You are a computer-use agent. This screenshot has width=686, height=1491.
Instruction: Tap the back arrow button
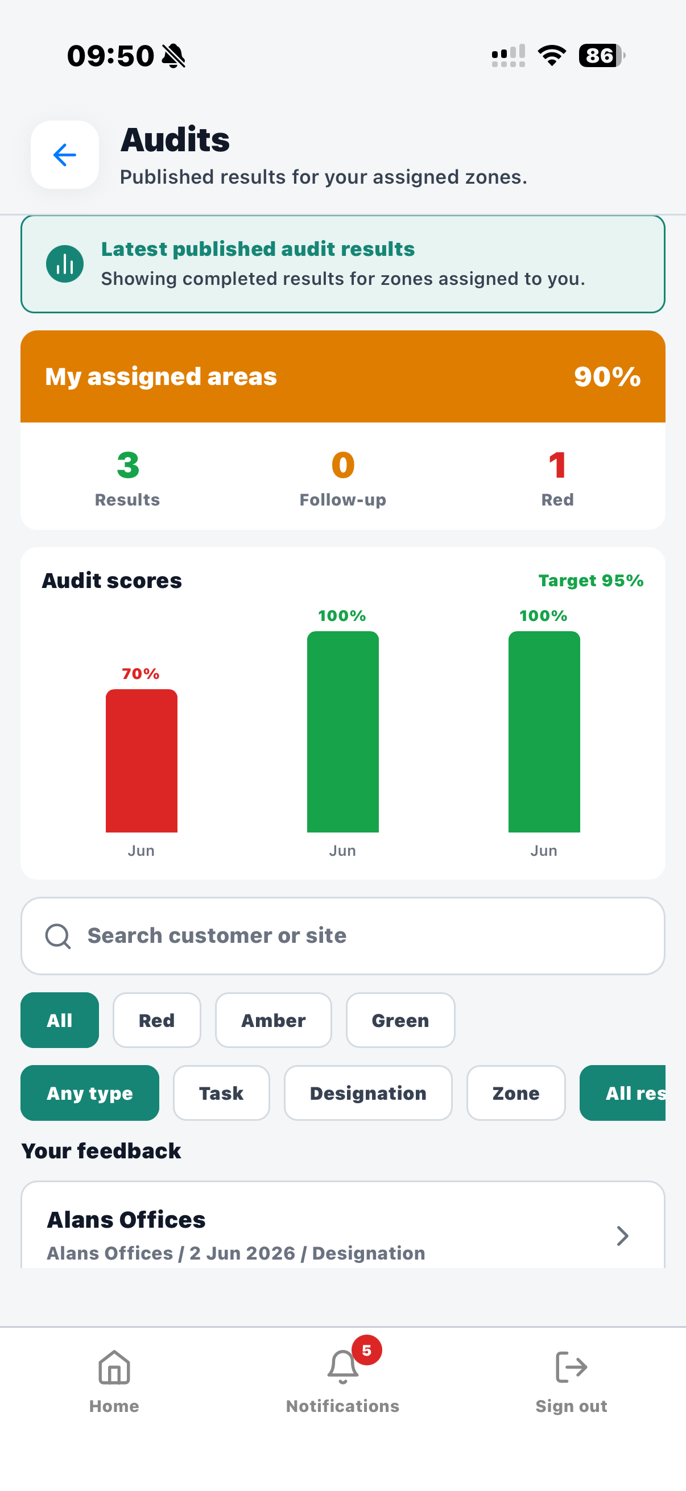tap(64, 155)
